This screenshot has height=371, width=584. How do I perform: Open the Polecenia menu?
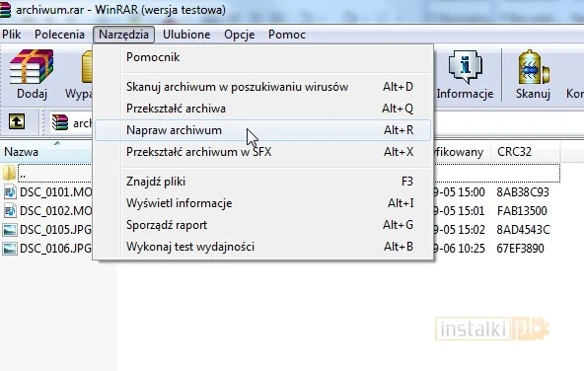[59, 35]
